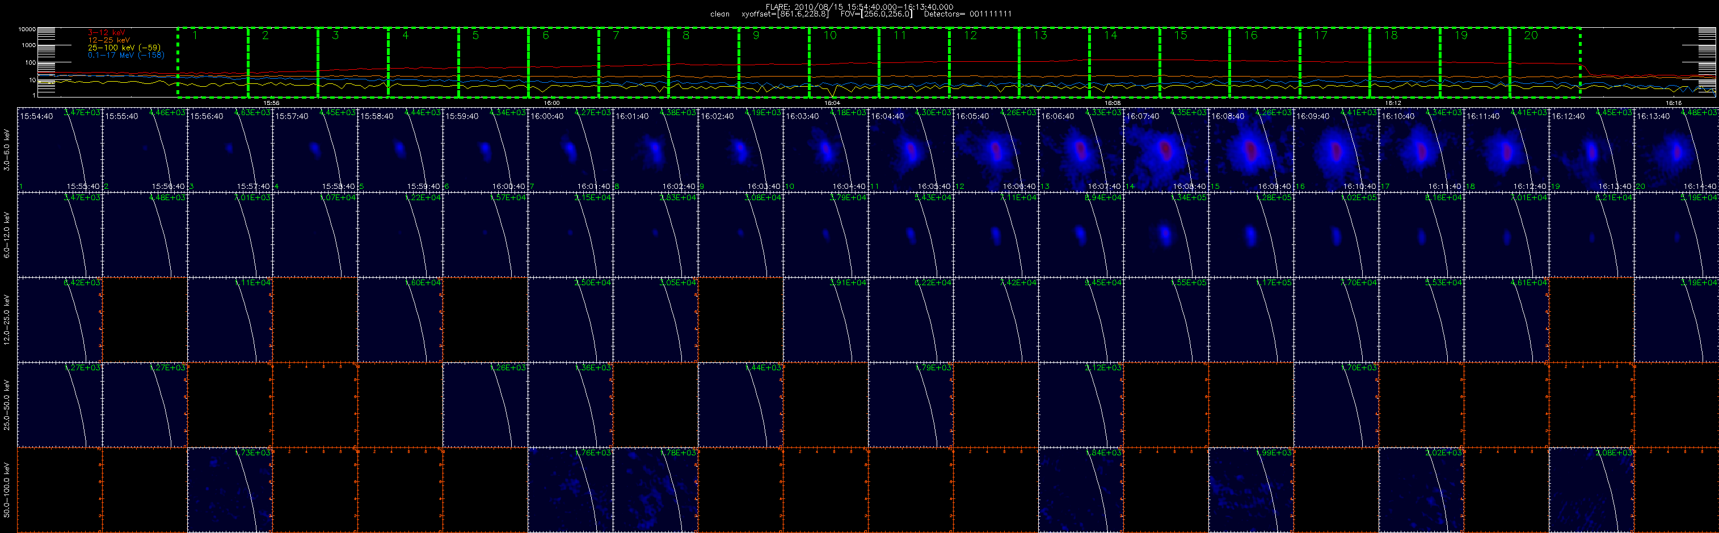Viewport: 1719px width, 533px height.
Task: Click the 16:00 tick label on the time axis
Action: point(551,103)
